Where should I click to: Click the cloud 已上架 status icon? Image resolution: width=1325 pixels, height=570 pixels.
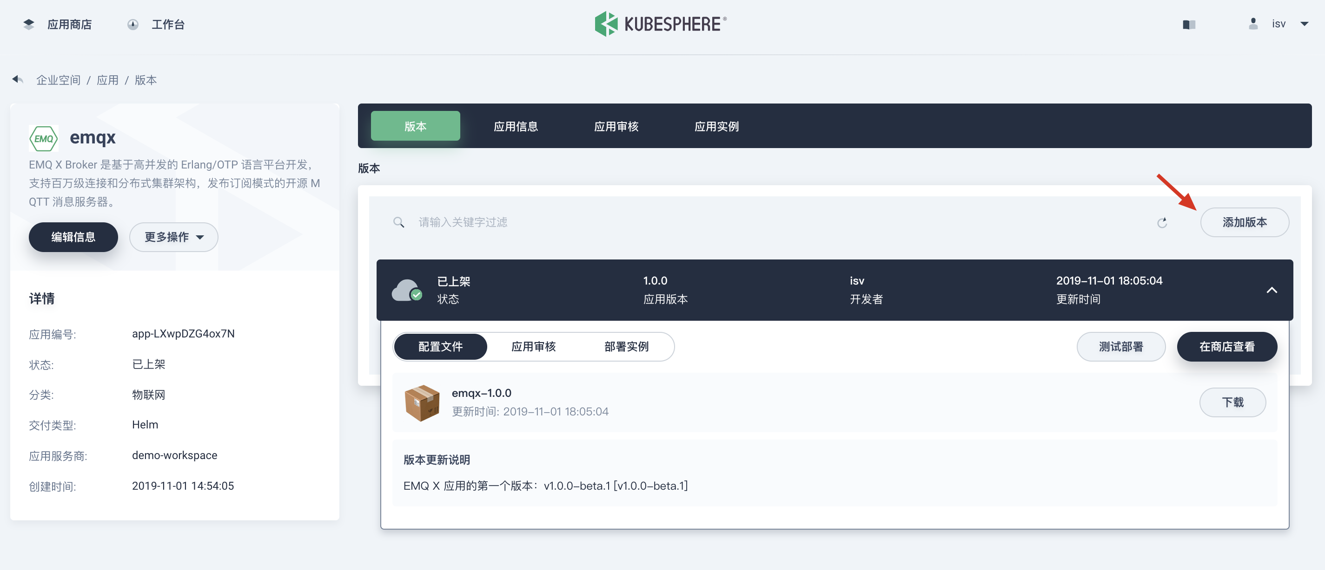click(407, 290)
